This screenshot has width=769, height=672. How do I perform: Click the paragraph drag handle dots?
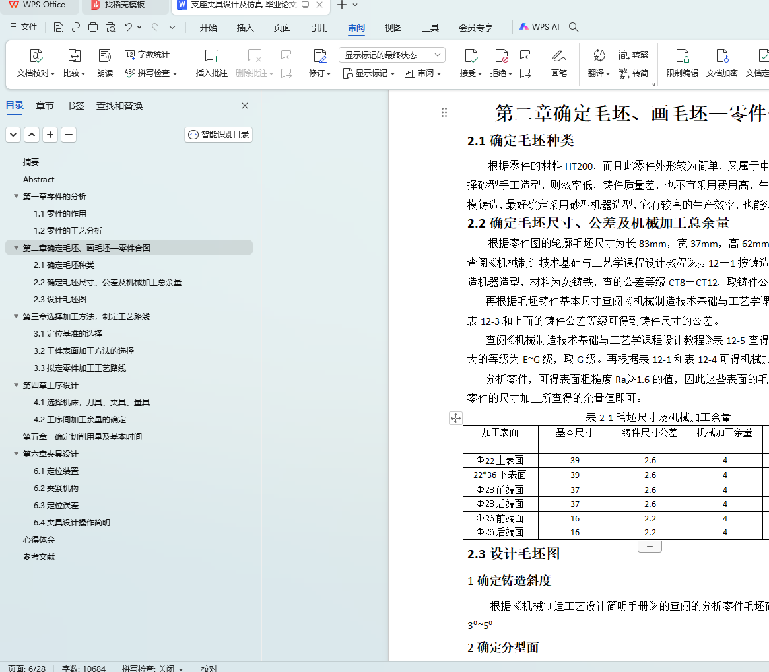pos(444,112)
